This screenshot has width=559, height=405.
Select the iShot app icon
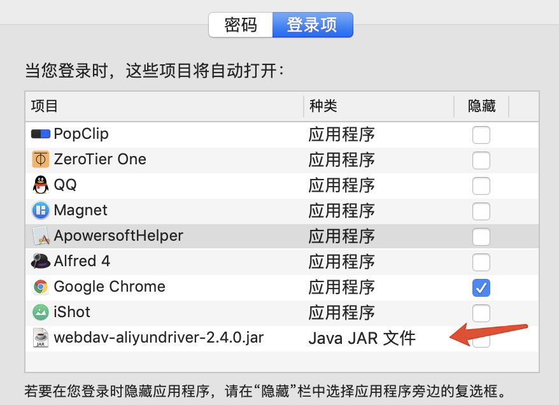point(41,312)
